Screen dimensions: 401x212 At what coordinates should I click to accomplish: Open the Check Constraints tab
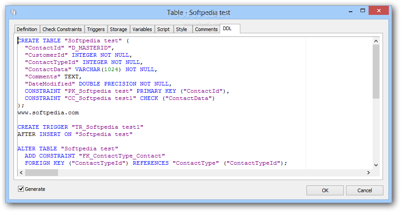point(62,29)
